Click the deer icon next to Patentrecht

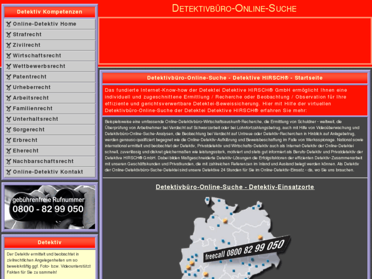click(x=9, y=77)
